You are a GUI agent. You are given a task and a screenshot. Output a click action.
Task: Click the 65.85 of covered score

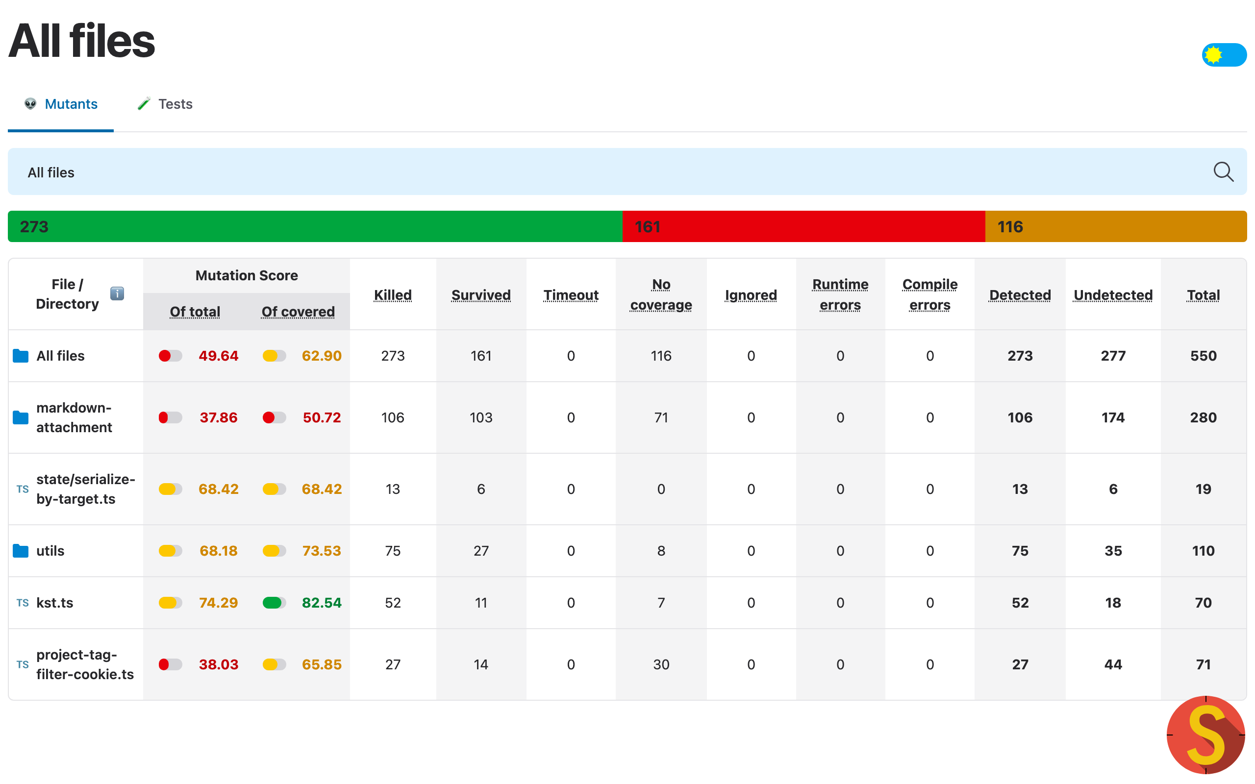[x=322, y=664]
